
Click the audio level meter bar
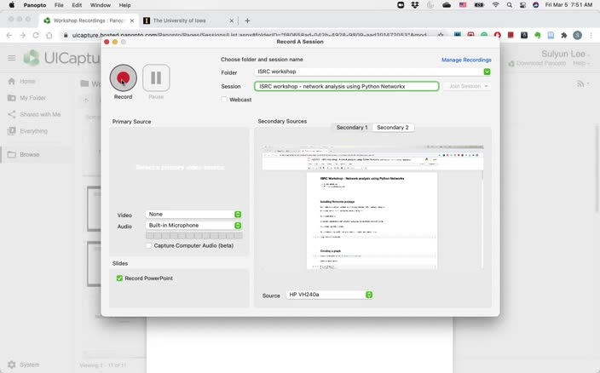193,236
